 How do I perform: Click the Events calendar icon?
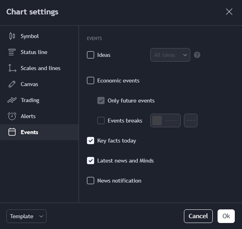tap(12, 132)
